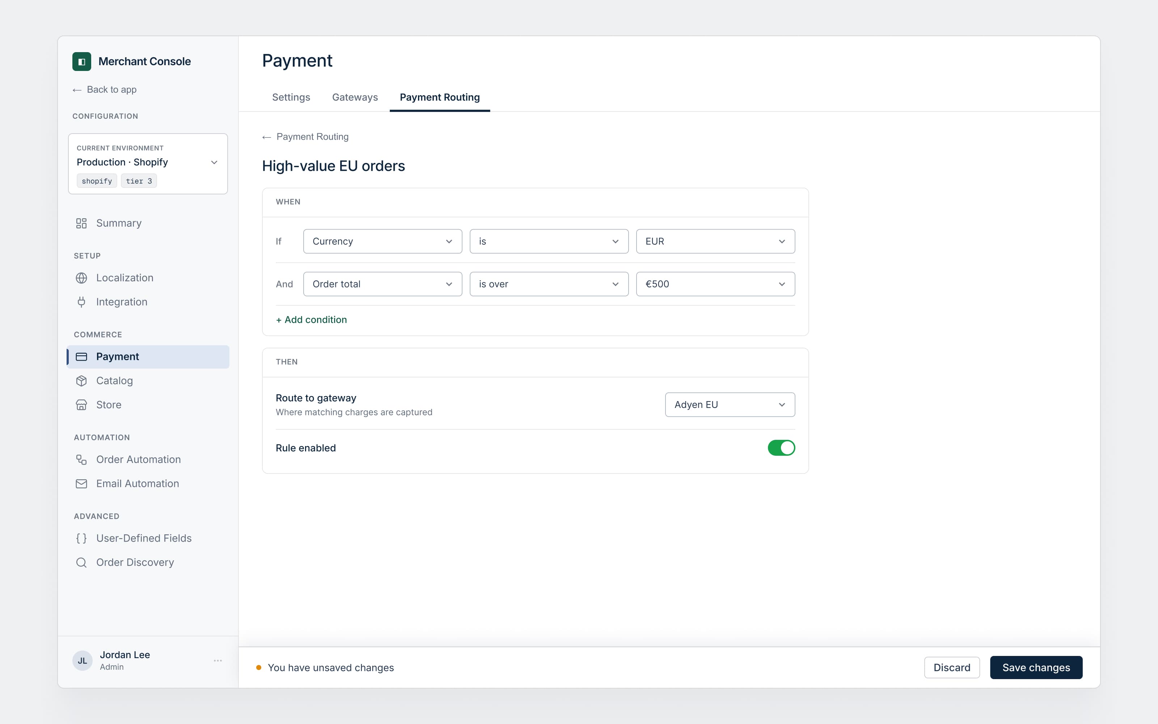Open Summary in the sidebar
The height and width of the screenshot is (724, 1158).
click(148, 223)
